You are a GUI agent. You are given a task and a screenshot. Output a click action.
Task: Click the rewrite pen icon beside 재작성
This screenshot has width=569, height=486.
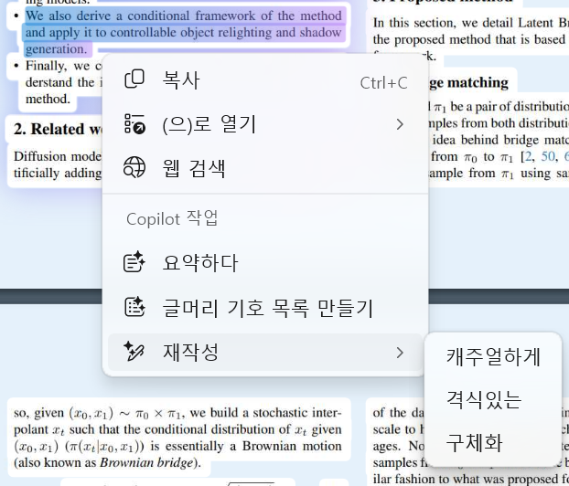(x=134, y=352)
